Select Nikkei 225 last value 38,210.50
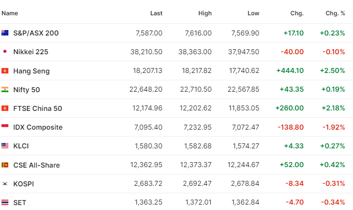This screenshot has height=210, width=353. pyautogui.click(x=146, y=52)
